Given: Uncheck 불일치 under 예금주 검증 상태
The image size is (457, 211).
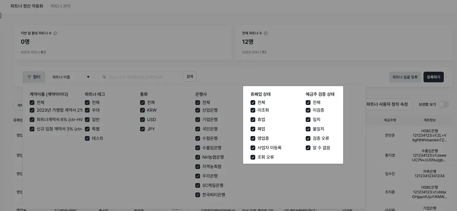Looking at the screenshot, I should coord(308,129).
